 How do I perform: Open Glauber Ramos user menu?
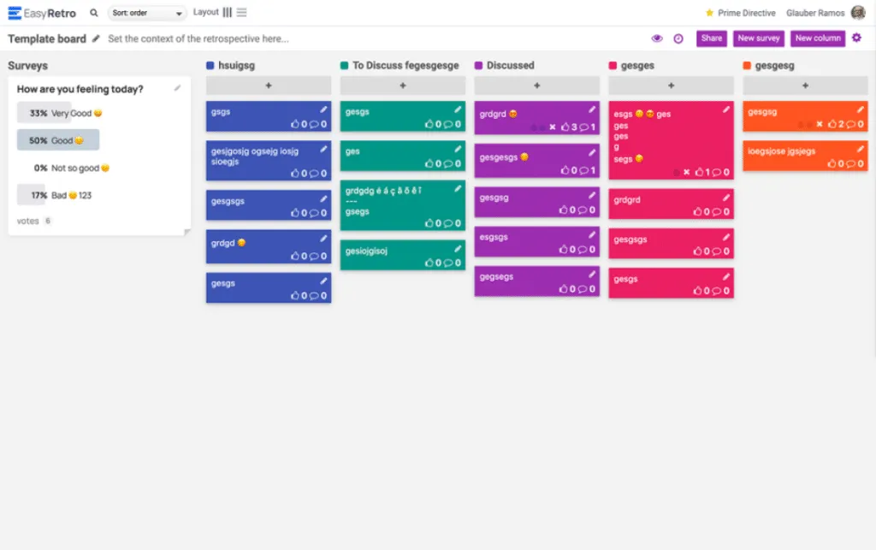pyautogui.click(x=826, y=13)
